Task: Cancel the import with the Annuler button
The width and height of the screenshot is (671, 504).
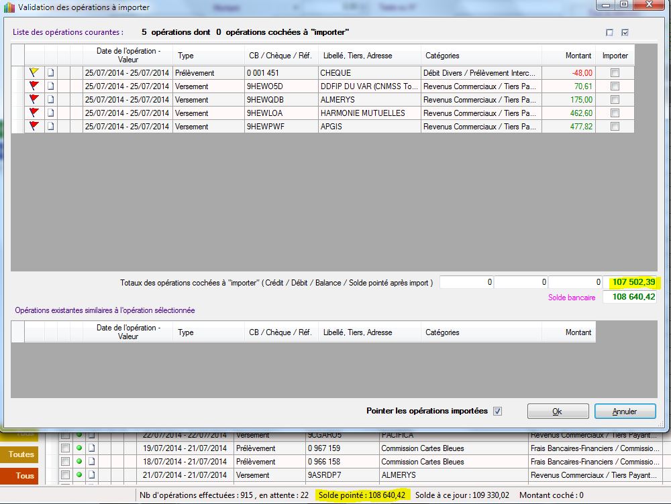Action: [x=625, y=411]
